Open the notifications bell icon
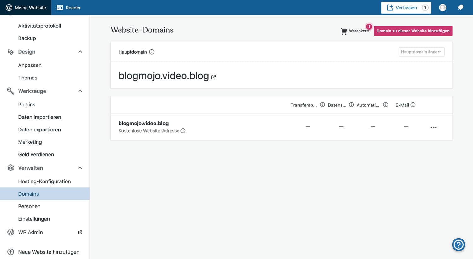This screenshot has width=473, height=259. pos(460,7)
